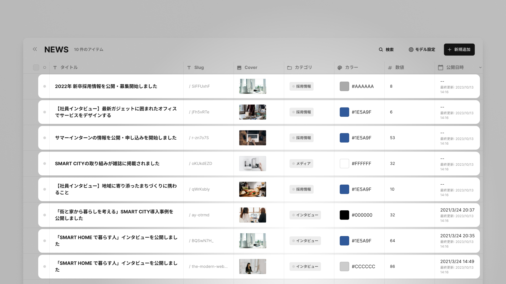
Task: Click the text-type icon beside タイトル
Action: tap(55, 68)
